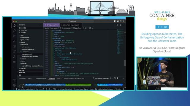
Task: Open timeline history icon in editor toolbar
Action: (x=118, y=25)
